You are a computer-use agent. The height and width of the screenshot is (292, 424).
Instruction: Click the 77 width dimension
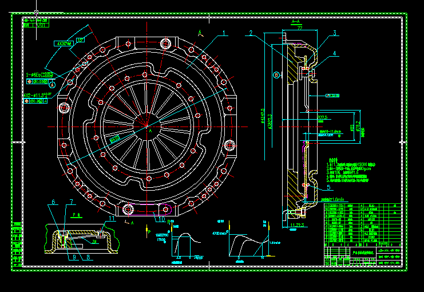tap(300, 28)
